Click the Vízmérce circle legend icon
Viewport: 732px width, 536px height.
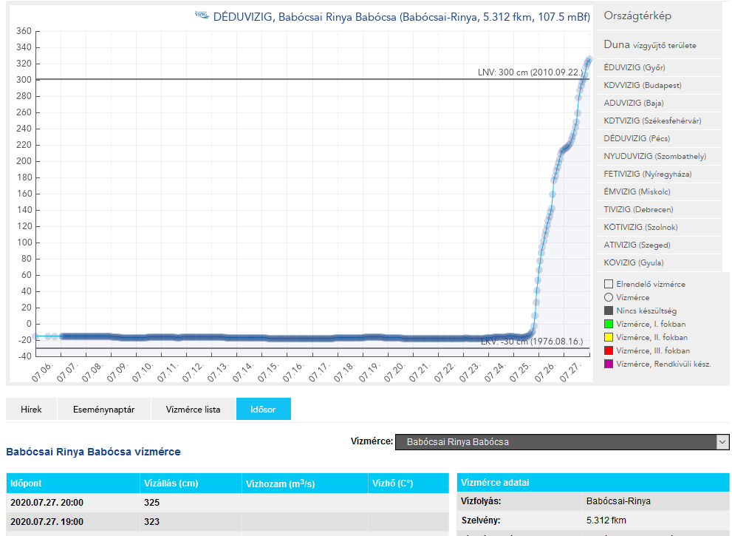609,297
